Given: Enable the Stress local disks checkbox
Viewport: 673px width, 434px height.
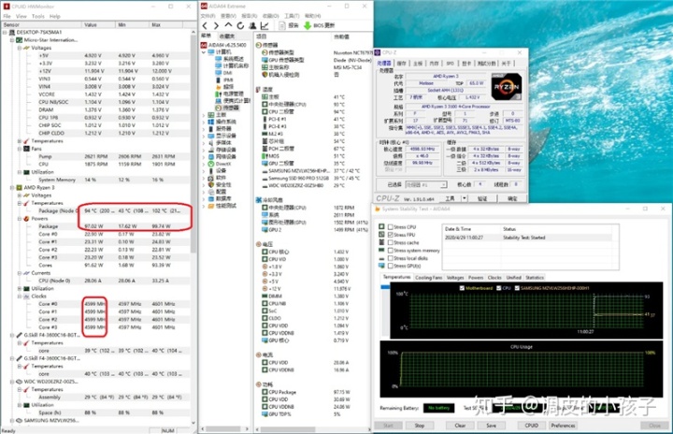Looking at the screenshot, I should tap(391, 258).
